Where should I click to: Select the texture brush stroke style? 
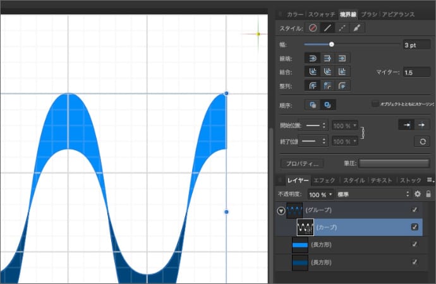pyautogui.click(x=357, y=28)
